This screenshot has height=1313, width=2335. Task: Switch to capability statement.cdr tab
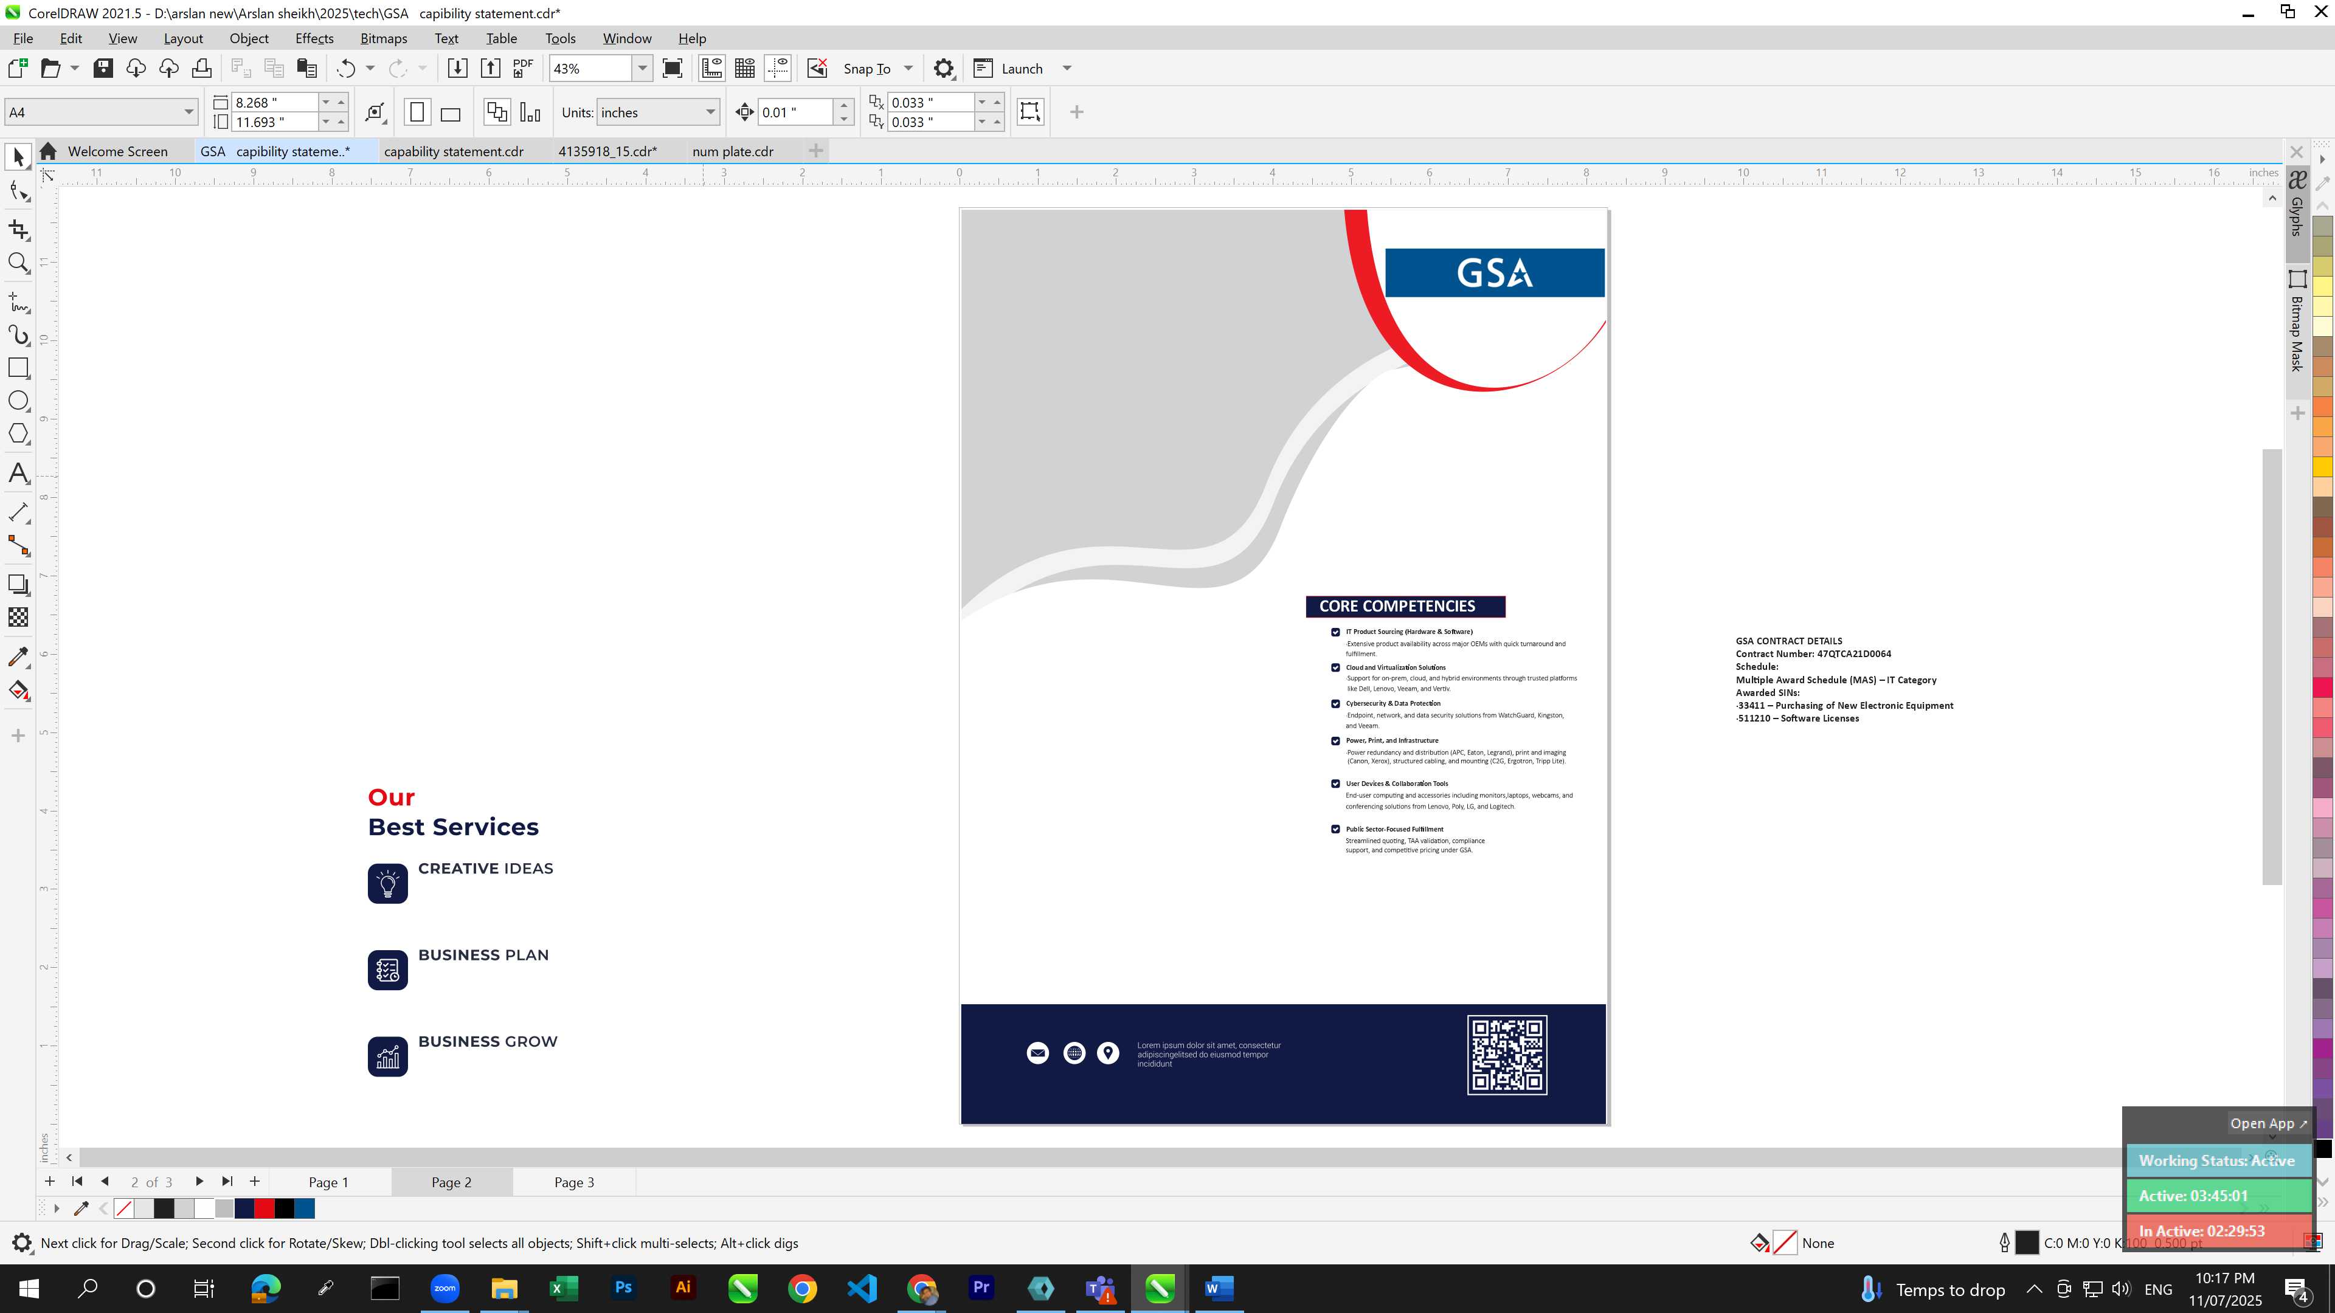click(x=454, y=151)
